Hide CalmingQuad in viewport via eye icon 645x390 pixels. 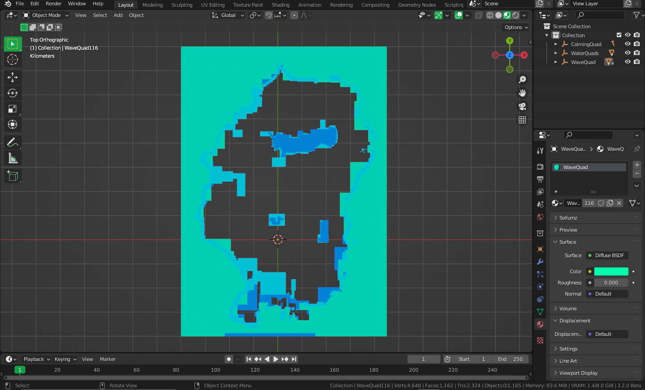pos(628,44)
